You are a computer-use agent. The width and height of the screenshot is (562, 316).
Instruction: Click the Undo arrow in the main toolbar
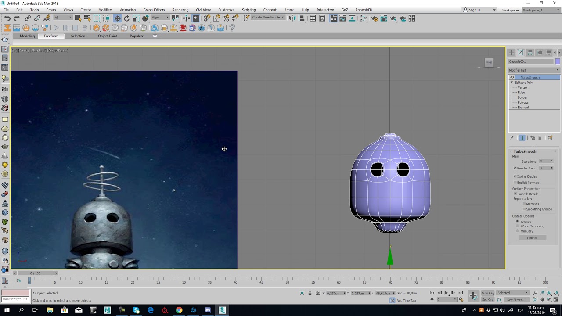pyautogui.click(x=7, y=18)
